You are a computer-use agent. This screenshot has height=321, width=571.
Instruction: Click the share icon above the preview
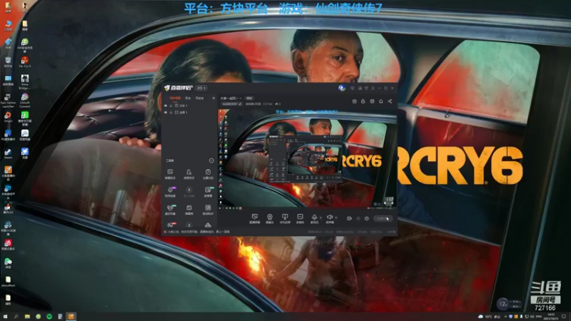pos(390,101)
